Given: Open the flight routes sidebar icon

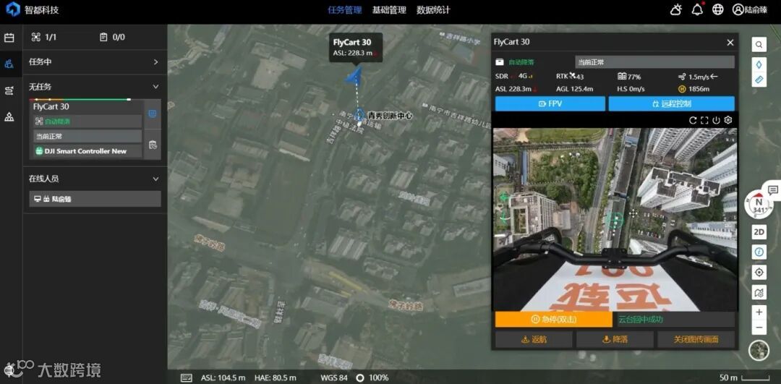Looking at the screenshot, I should point(9,90).
